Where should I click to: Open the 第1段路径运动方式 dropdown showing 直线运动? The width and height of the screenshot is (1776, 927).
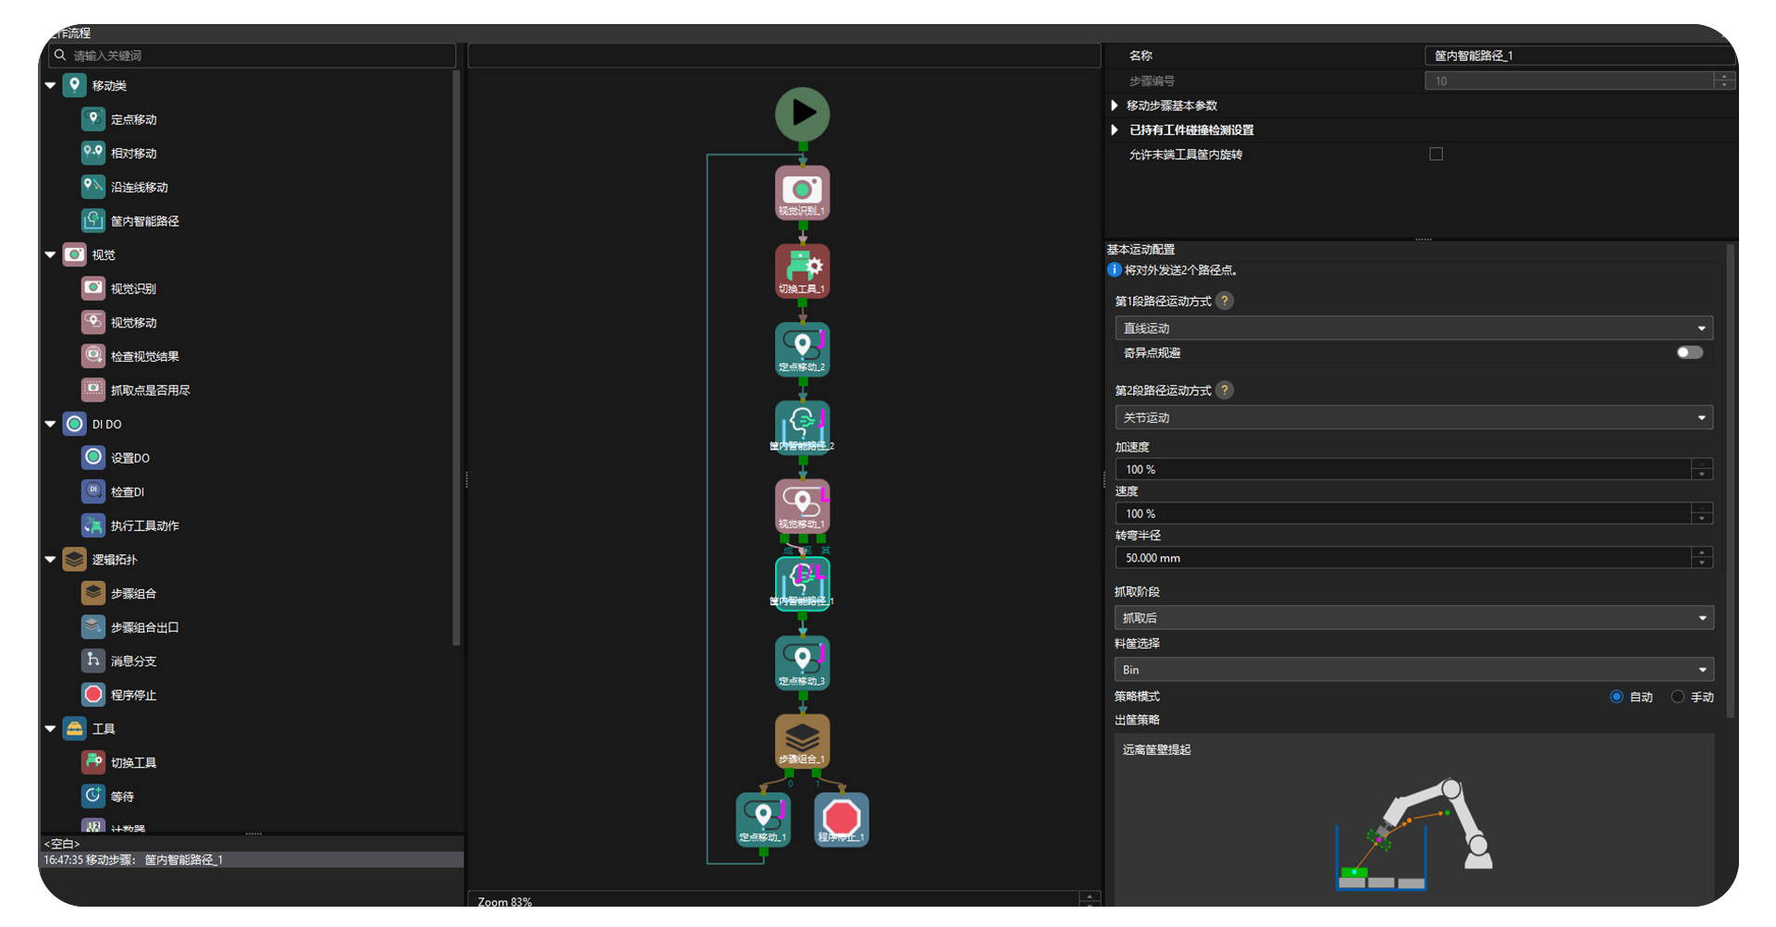click(1412, 328)
